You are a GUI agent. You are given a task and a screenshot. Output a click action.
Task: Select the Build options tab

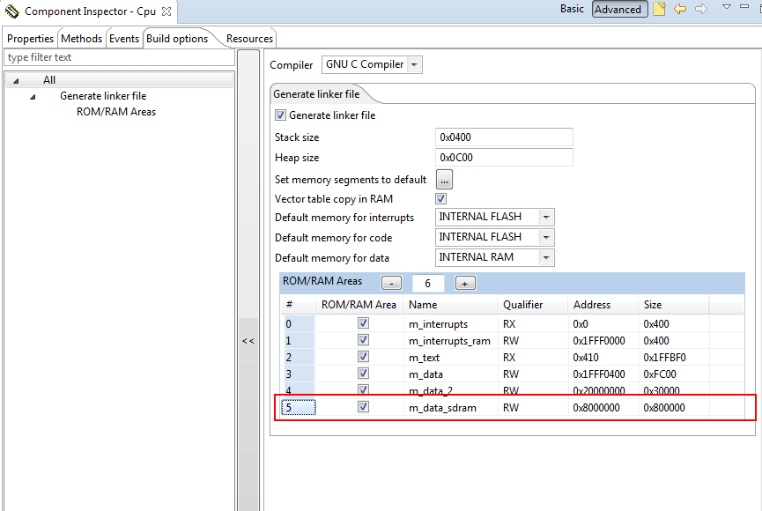click(x=177, y=39)
